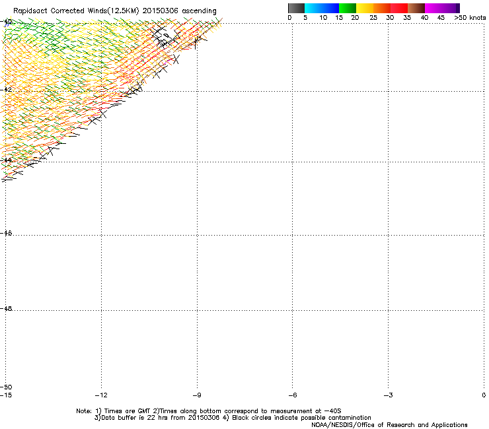Select the brown 35-40 knots color segment
This screenshot has width=489, height=429.
tap(416, 8)
